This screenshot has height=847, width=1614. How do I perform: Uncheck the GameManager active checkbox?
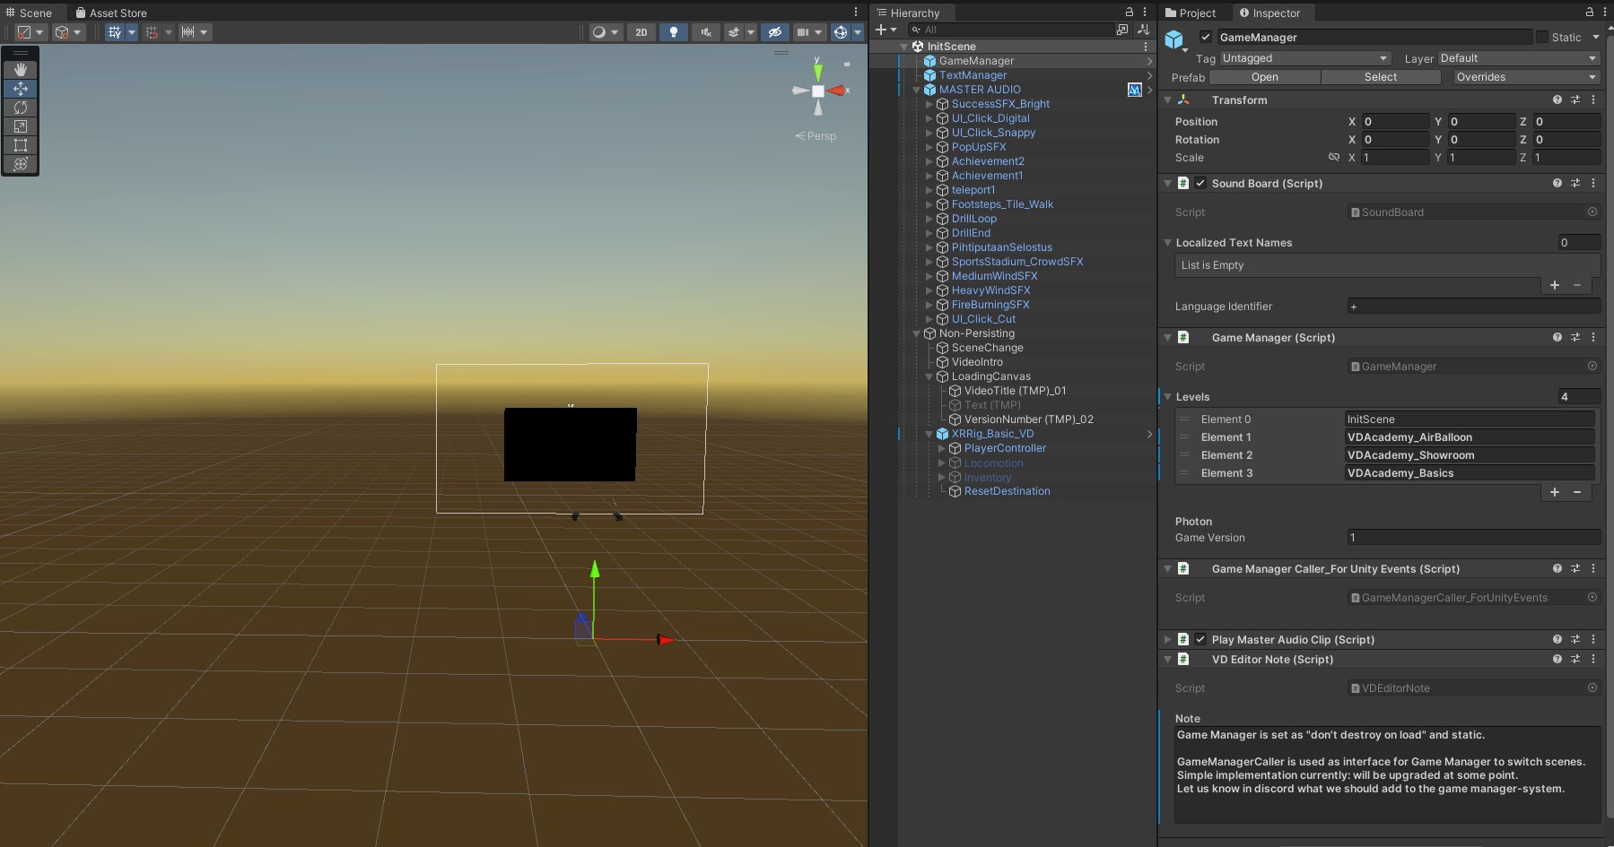[x=1205, y=38]
